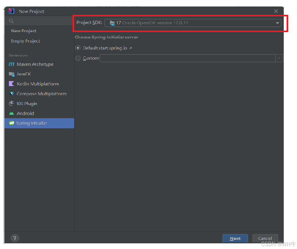Click the 'Project SDK:' label
The width and height of the screenshot is (297, 249).
[89, 22]
